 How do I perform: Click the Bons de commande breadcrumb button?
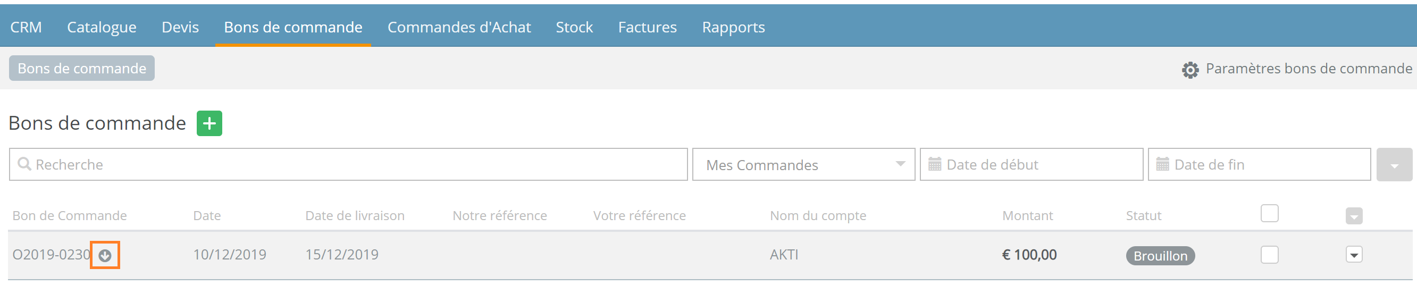(x=81, y=68)
